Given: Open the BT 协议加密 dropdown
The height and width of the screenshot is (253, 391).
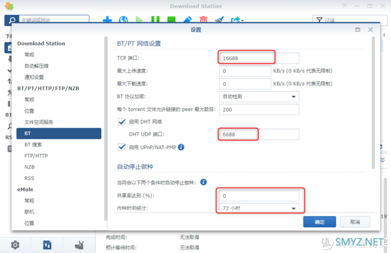Looking at the screenshot, I should [259, 97].
